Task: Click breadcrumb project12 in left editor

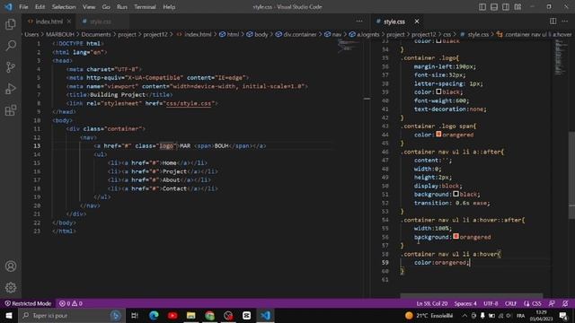Action: point(155,34)
